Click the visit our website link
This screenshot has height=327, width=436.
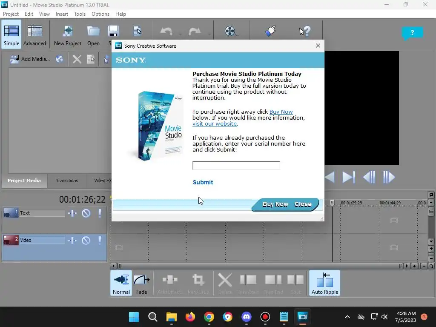click(x=215, y=124)
